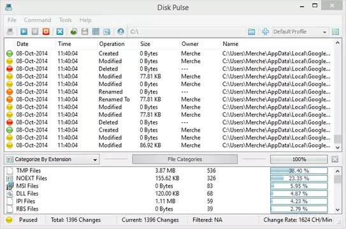
Task: Click the File Categories button
Action: (x=185, y=159)
